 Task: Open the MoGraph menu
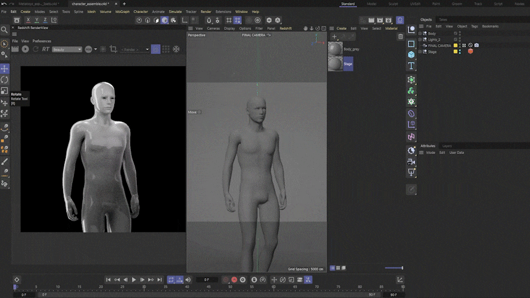coord(122,12)
